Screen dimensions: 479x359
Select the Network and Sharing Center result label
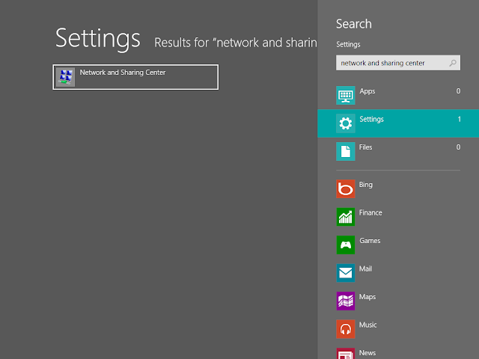coord(123,73)
